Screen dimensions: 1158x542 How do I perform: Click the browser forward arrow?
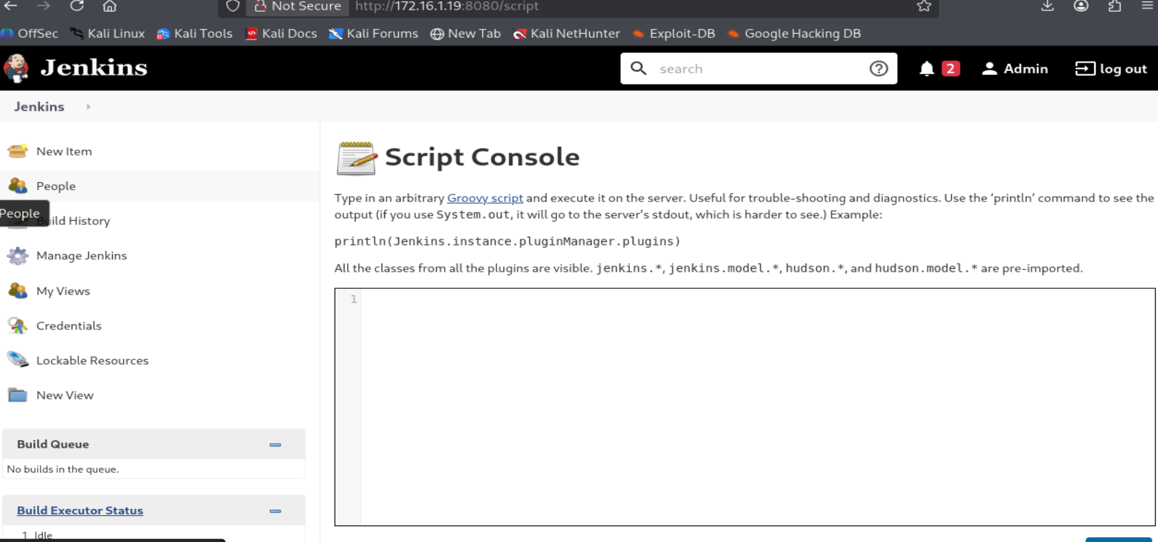click(43, 6)
